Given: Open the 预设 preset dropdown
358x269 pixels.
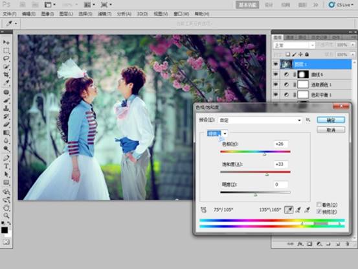Looking at the screenshot, I should point(260,120).
